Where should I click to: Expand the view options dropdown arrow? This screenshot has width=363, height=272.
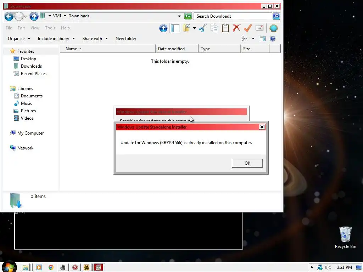253,39
